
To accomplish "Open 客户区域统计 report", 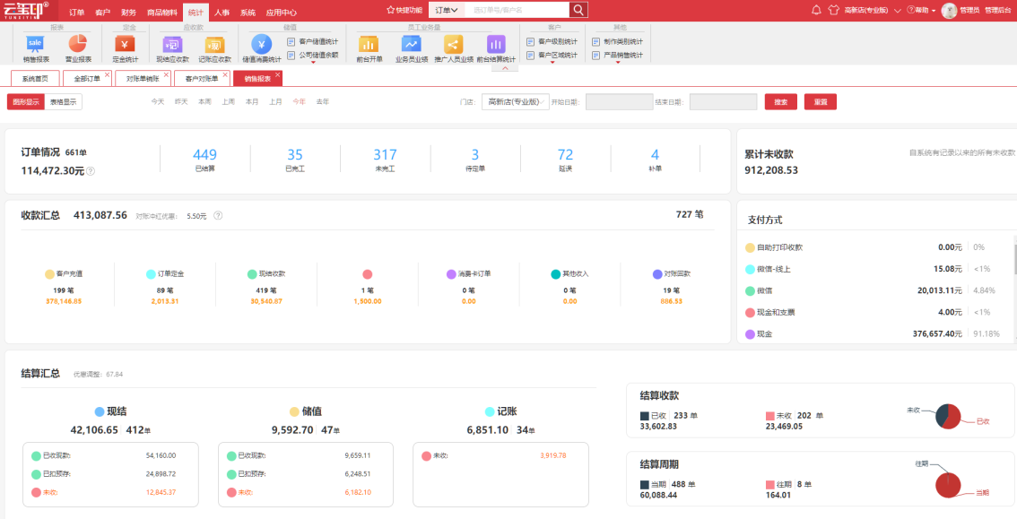I will (552, 55).
